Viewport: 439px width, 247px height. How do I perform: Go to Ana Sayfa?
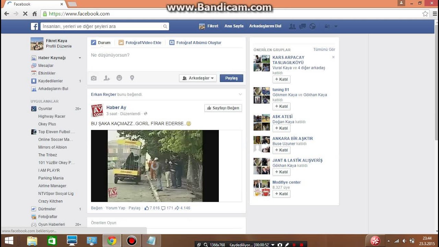(234, 26)
